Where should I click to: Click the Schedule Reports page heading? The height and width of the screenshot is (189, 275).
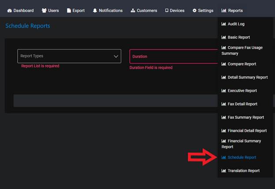coord(28,26)
